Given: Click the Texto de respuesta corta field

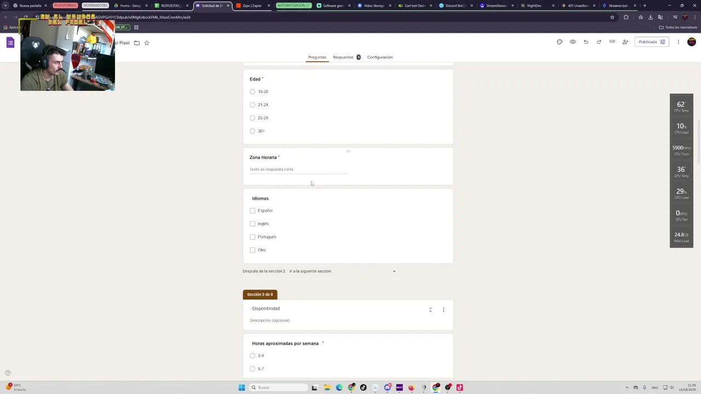Looking at the screenshot, I should [298, 170].
